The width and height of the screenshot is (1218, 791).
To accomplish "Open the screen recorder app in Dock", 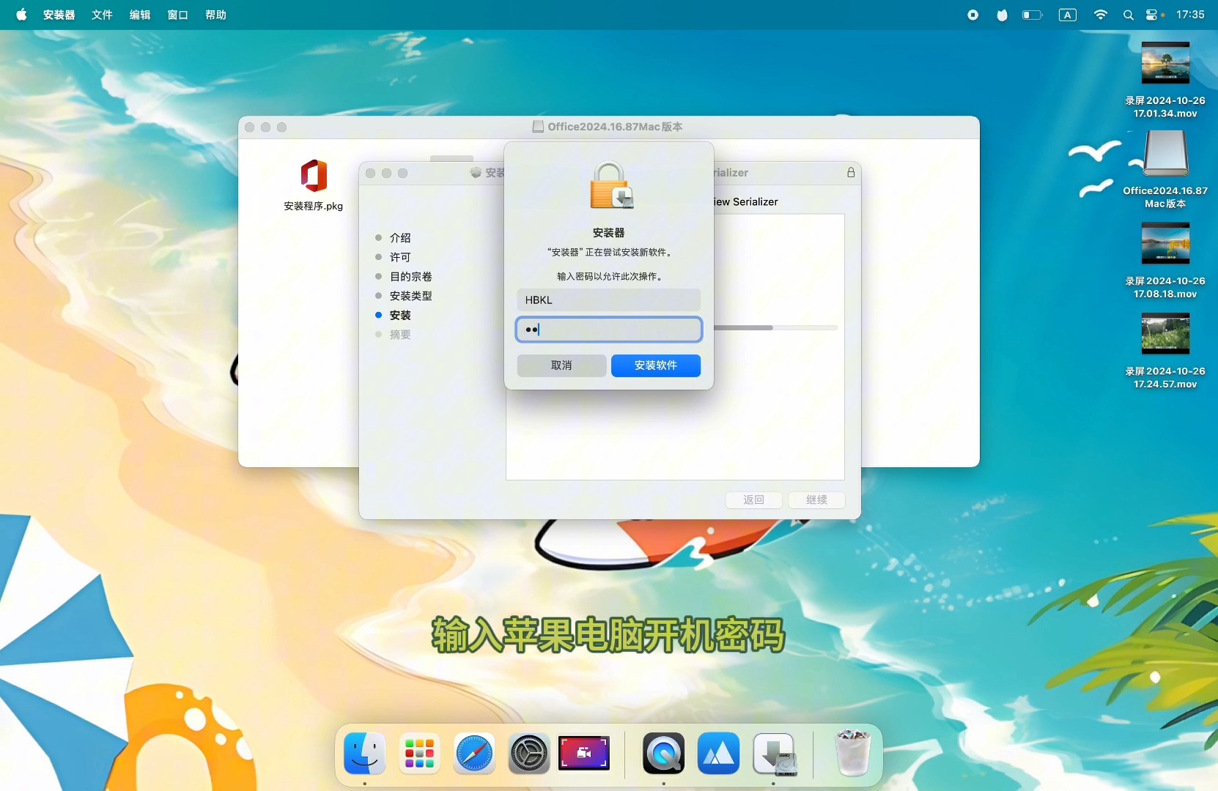I will (x=584, y=754).
